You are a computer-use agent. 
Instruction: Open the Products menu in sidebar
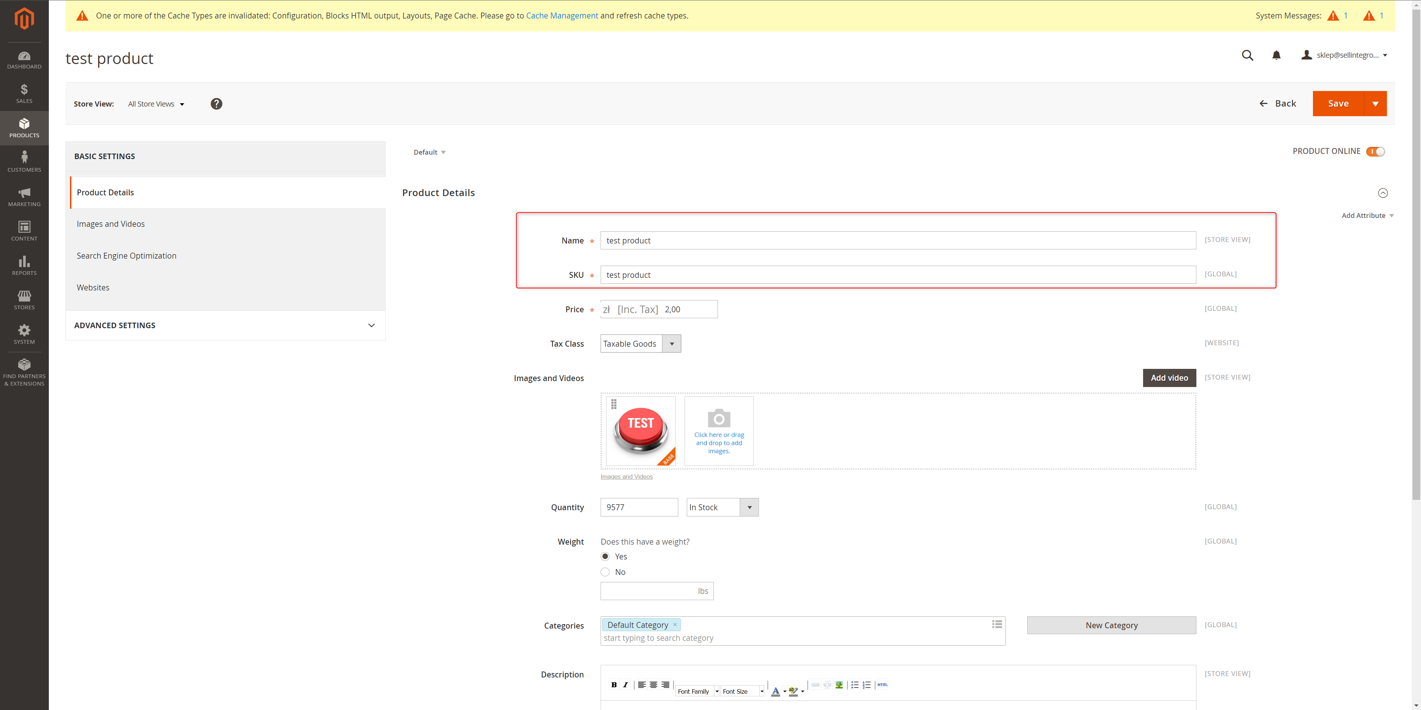[x=24, y=128]
